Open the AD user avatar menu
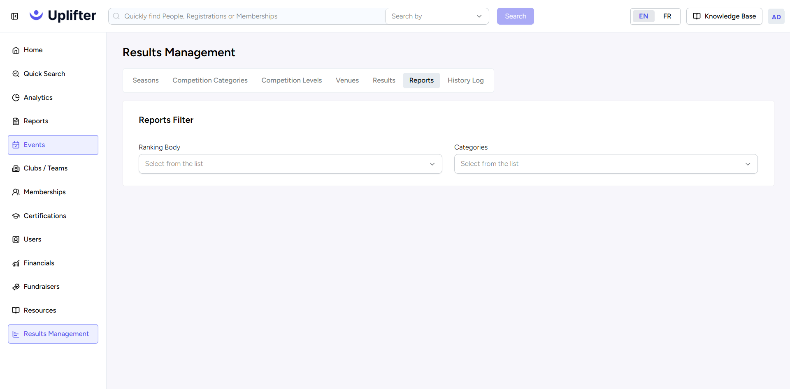 [776, 17]
